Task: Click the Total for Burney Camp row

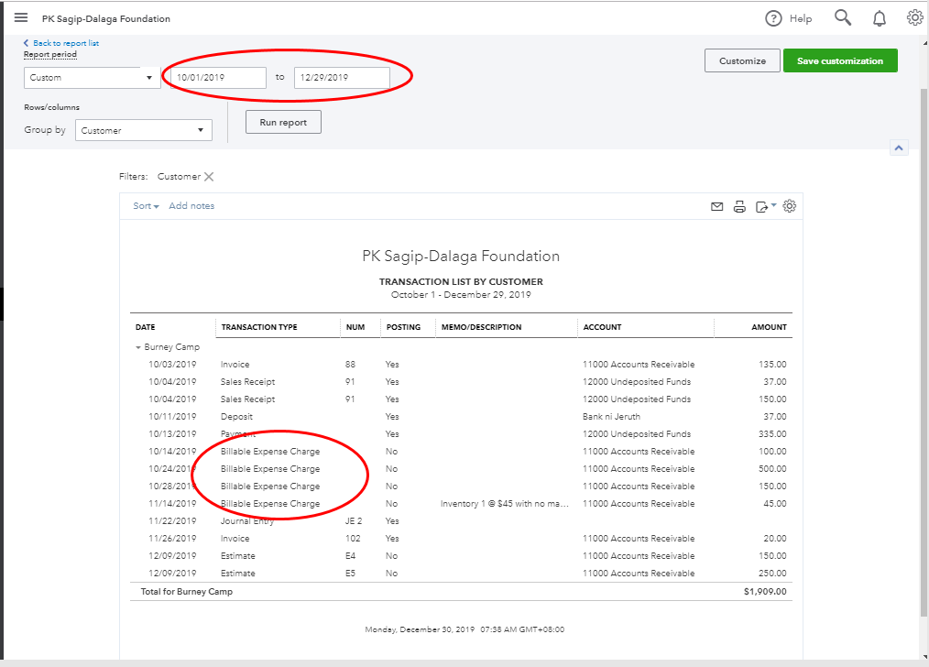Action: pos(461,592)
